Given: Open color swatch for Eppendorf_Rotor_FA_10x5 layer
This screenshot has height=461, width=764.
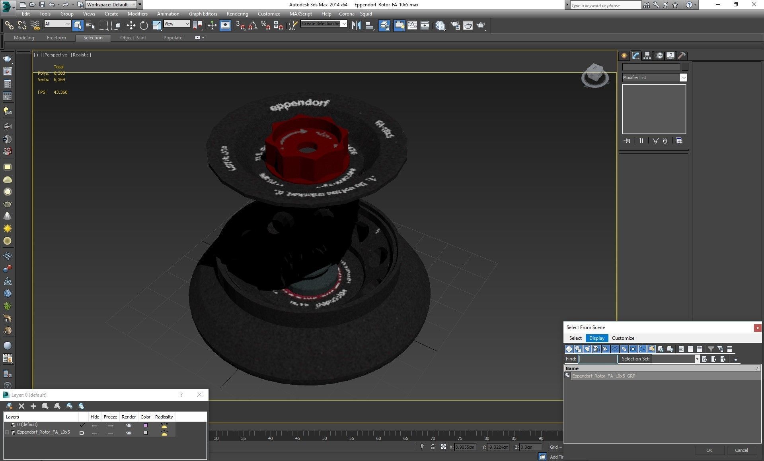Looking at the screenshot, I should pos(146,433).
